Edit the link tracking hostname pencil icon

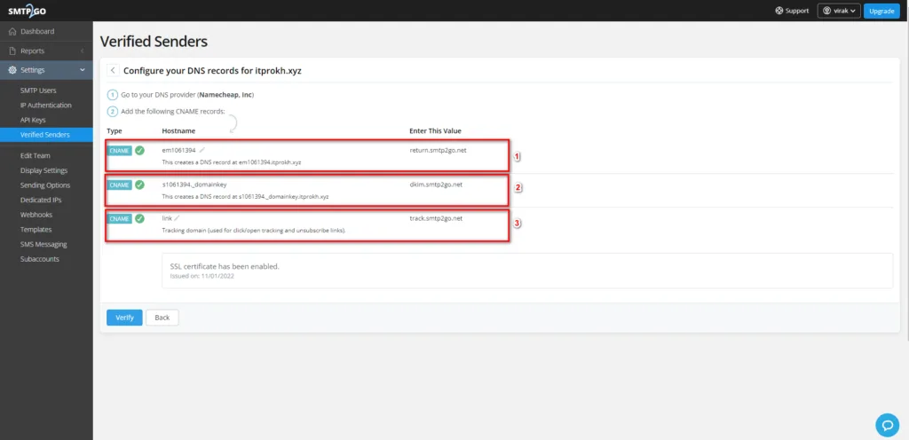point(177,217)
